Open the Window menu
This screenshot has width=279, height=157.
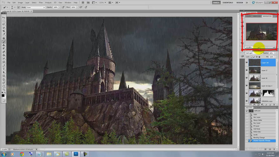(x=68, y=3)
